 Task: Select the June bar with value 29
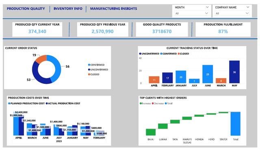pos(208,74)
